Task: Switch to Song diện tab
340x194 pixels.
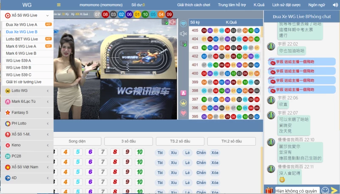Action: coord(77,141)
